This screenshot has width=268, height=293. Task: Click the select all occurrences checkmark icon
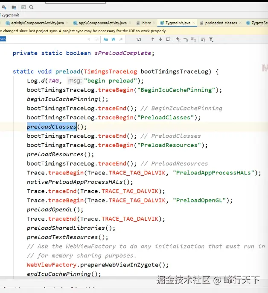pos(193,39)
